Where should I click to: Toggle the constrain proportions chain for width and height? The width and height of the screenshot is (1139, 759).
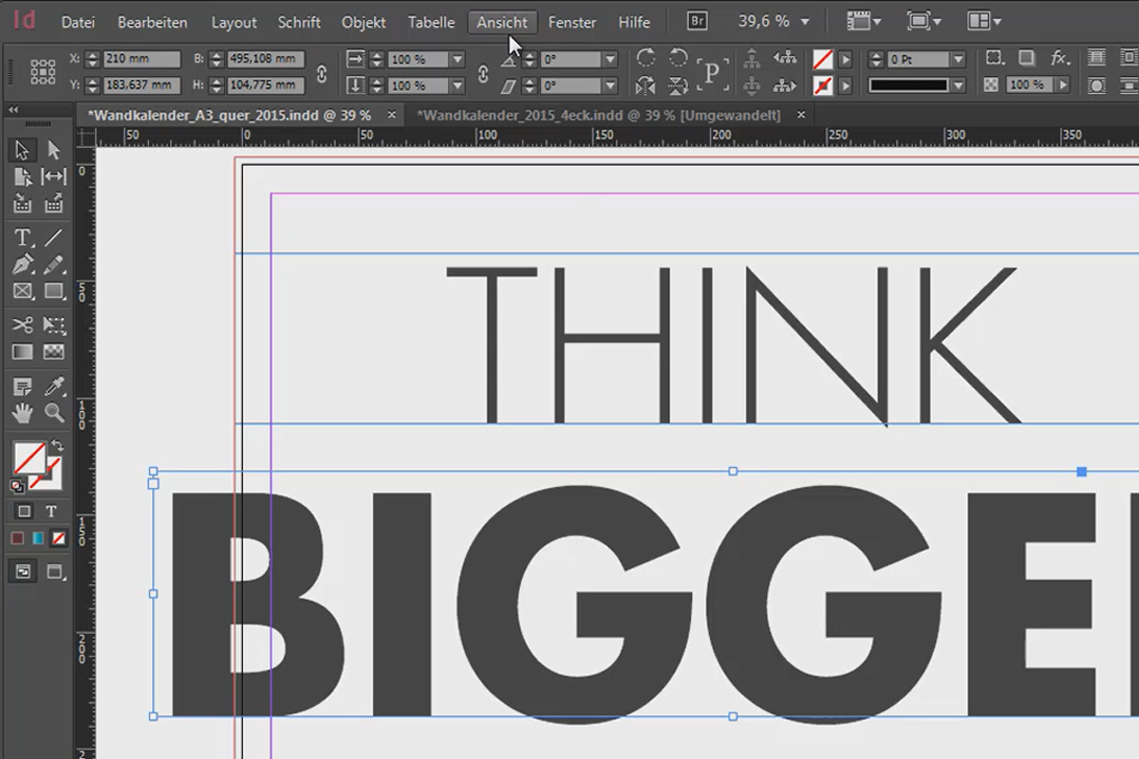pos(322,72)
